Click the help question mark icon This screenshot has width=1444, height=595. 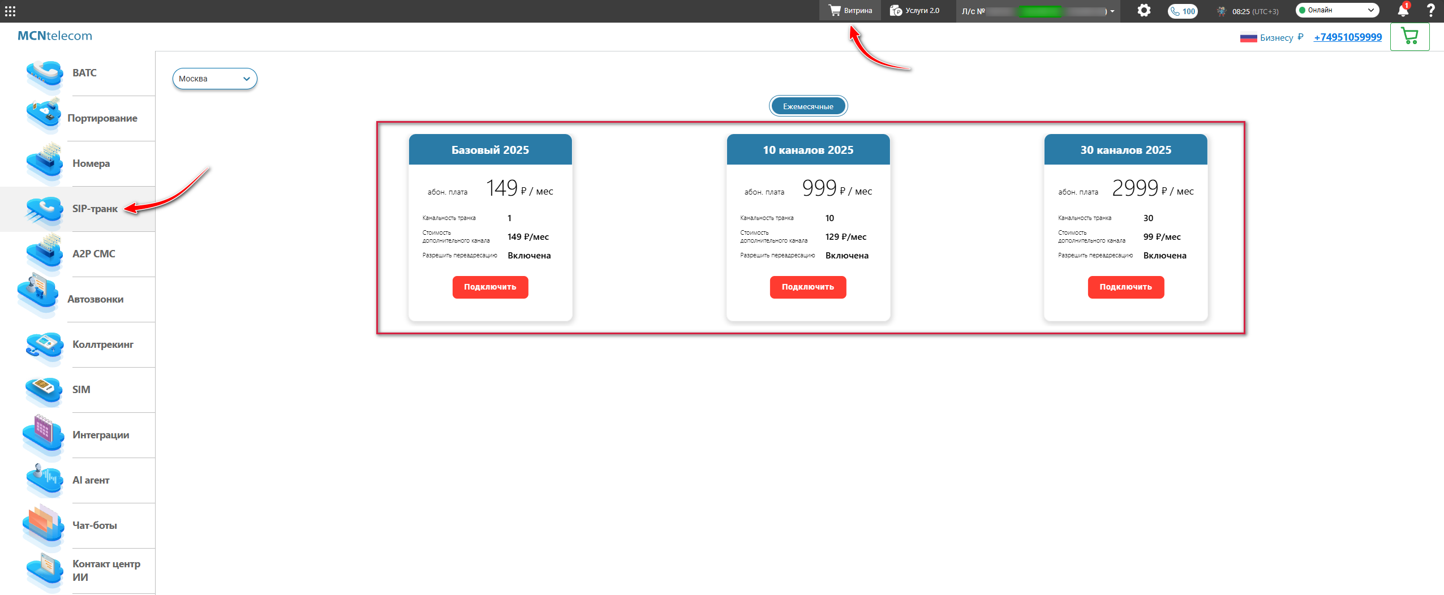pos(1430,11)
